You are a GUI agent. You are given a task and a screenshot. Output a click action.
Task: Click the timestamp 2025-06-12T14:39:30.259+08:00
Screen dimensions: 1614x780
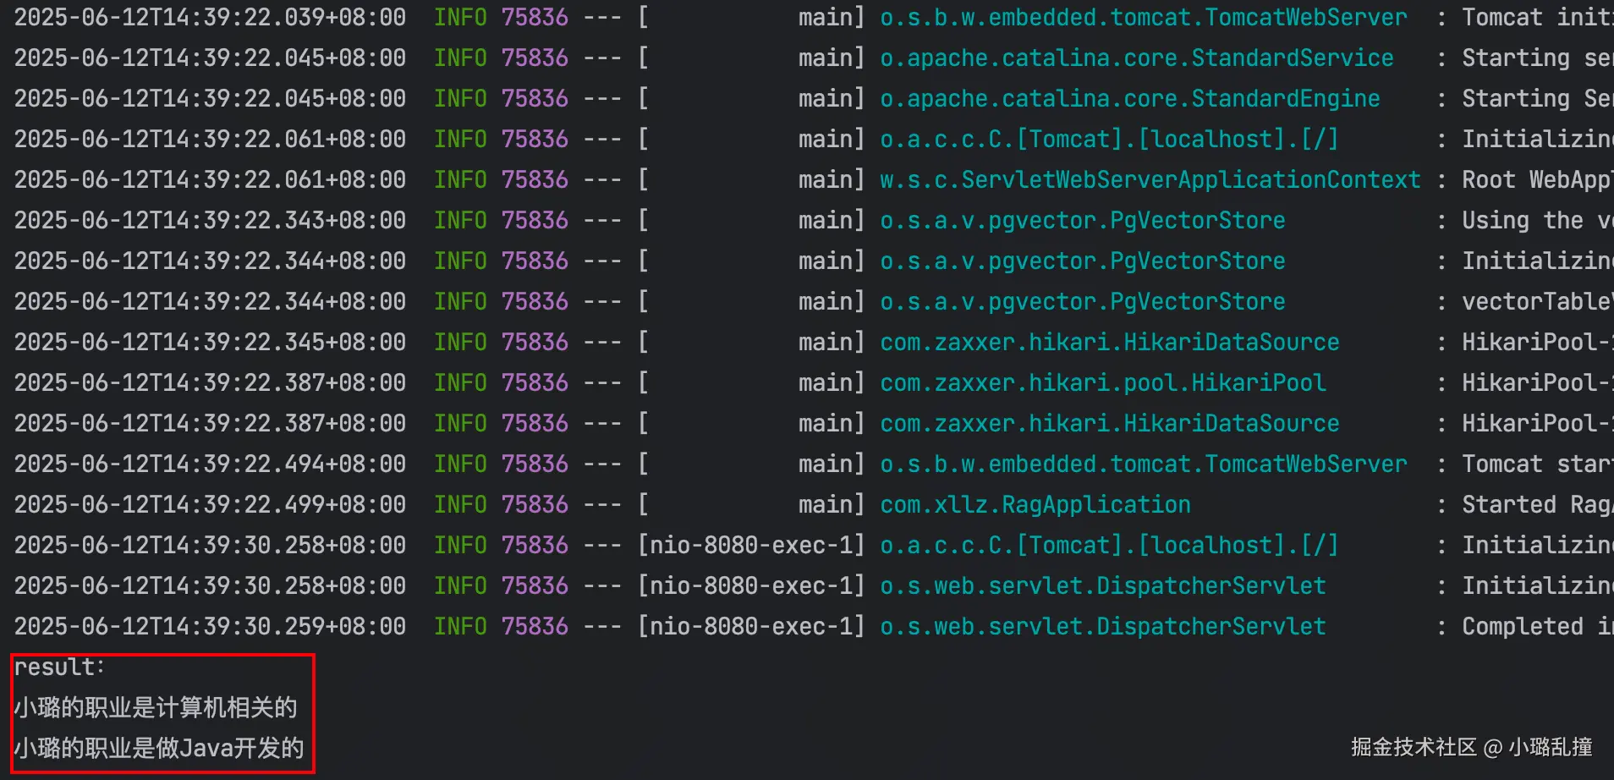click(210, 626)
